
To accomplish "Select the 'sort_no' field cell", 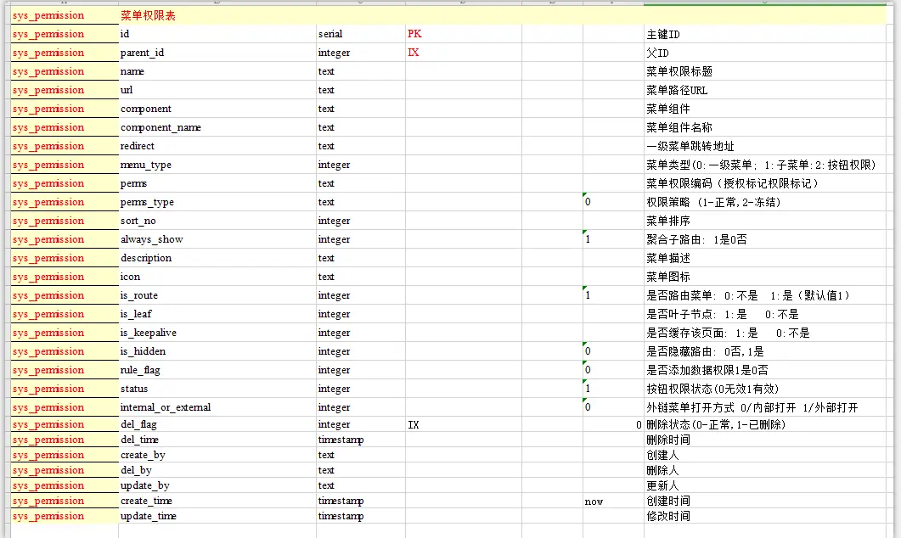I will [217, 221].
